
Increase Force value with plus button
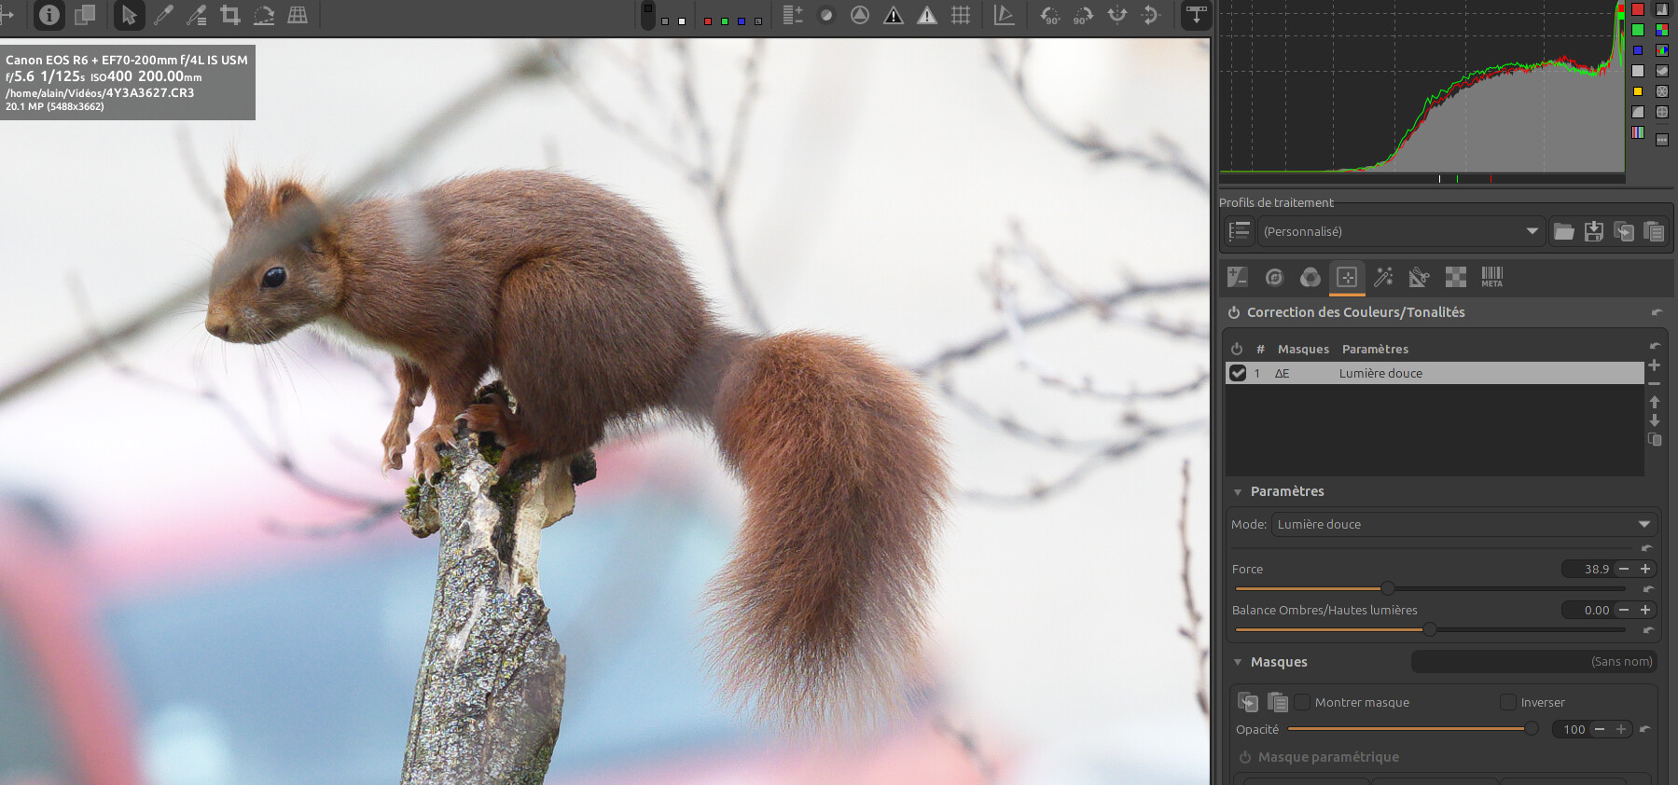[1645, 569]
